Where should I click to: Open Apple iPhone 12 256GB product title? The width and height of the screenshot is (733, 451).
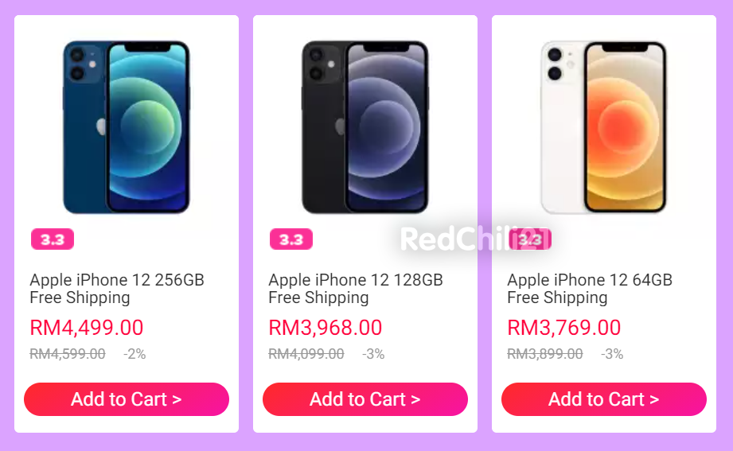117,289
